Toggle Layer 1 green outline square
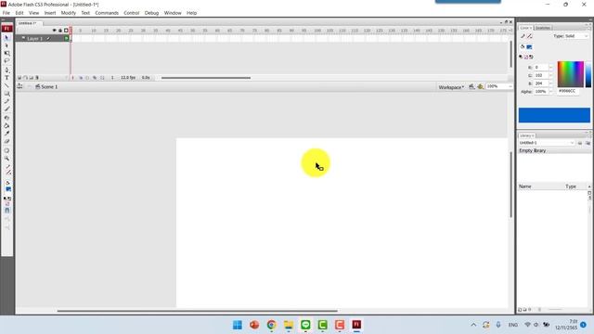594x334 pixels. 66,38
